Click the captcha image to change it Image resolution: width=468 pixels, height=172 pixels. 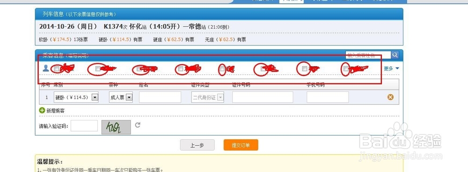click(116, 127)
